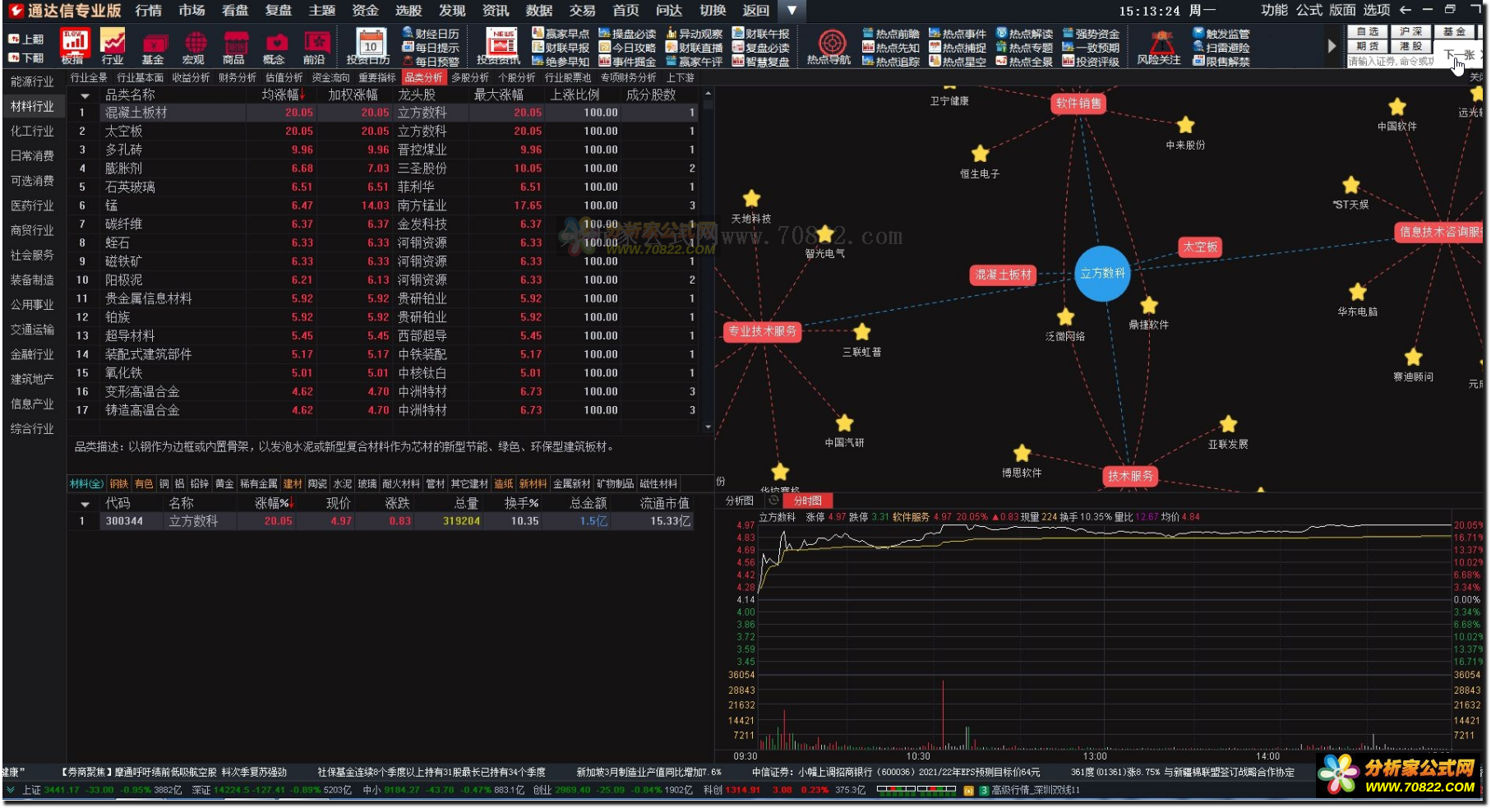Select 金融行业 in the sidebar
This screenshot has width=1491, height=808.
point(33,354)
